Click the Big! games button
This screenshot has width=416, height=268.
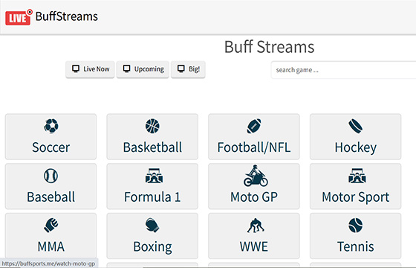point(188,69)
